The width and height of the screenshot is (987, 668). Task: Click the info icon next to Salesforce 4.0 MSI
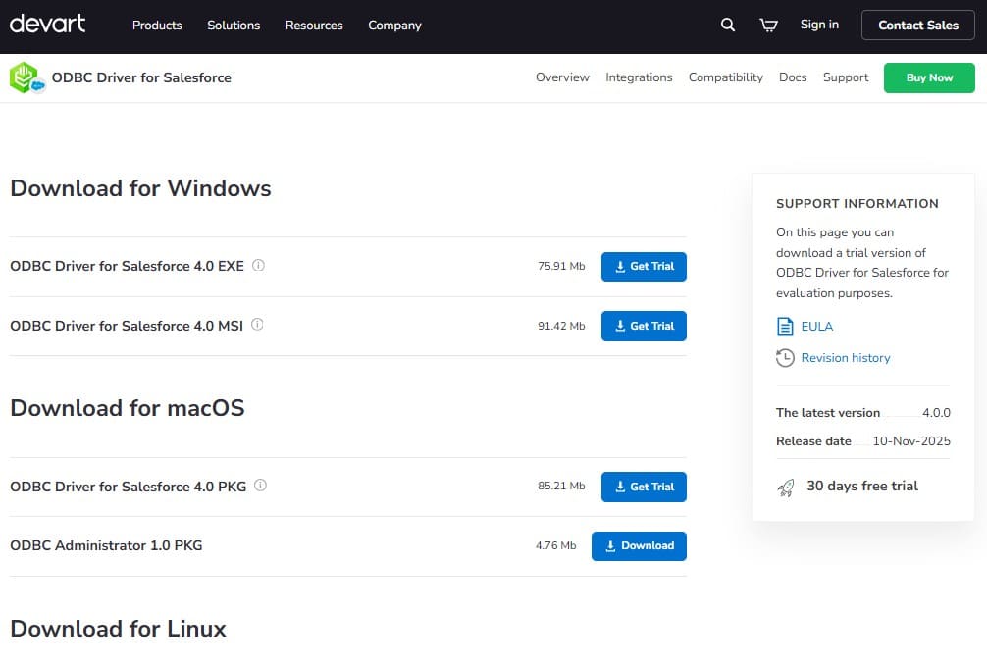click(257, 323)
